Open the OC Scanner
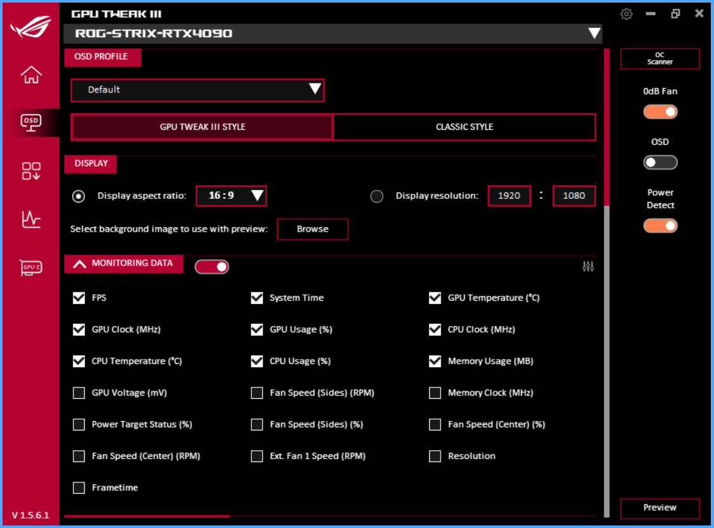Image resolution: width=714 pixels, height=528 pixels. tap(660, 59)
